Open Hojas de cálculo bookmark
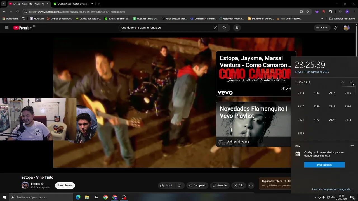The width and height of the screenshot is (358, 201). pyautogui.click(x=146, y=19)
